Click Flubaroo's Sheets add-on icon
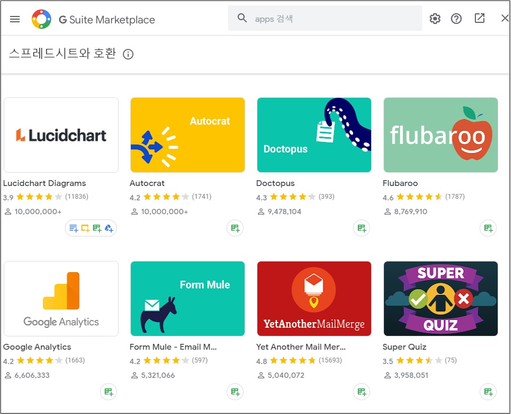Screen dimensions: 511x414 488,228
